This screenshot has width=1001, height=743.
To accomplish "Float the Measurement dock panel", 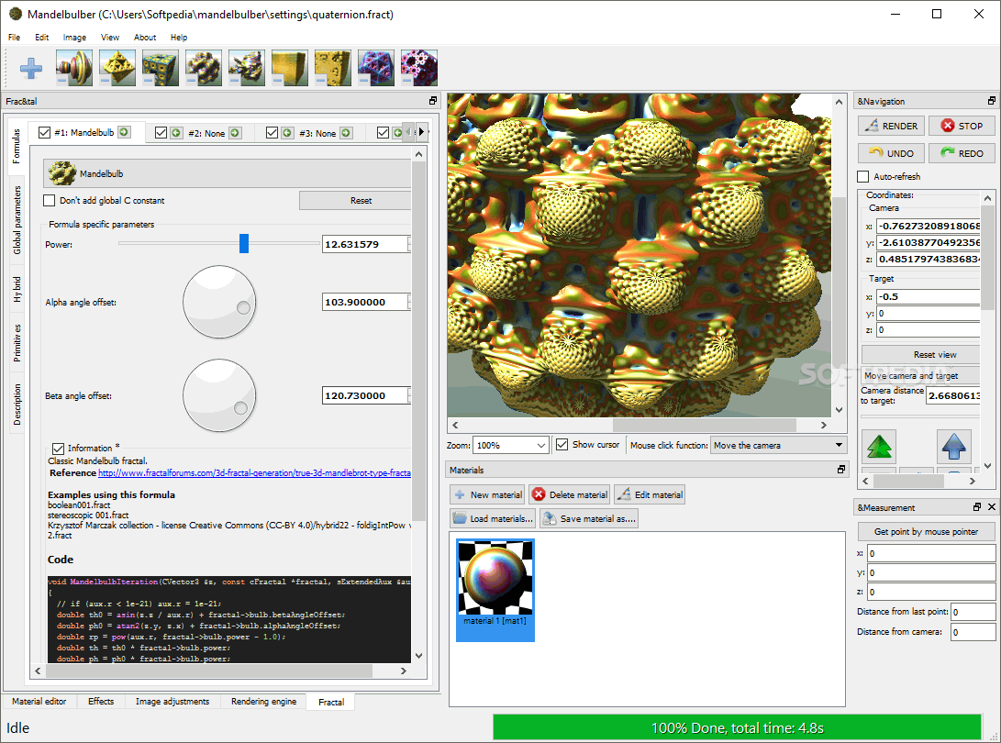I will (x=977, y=507).
